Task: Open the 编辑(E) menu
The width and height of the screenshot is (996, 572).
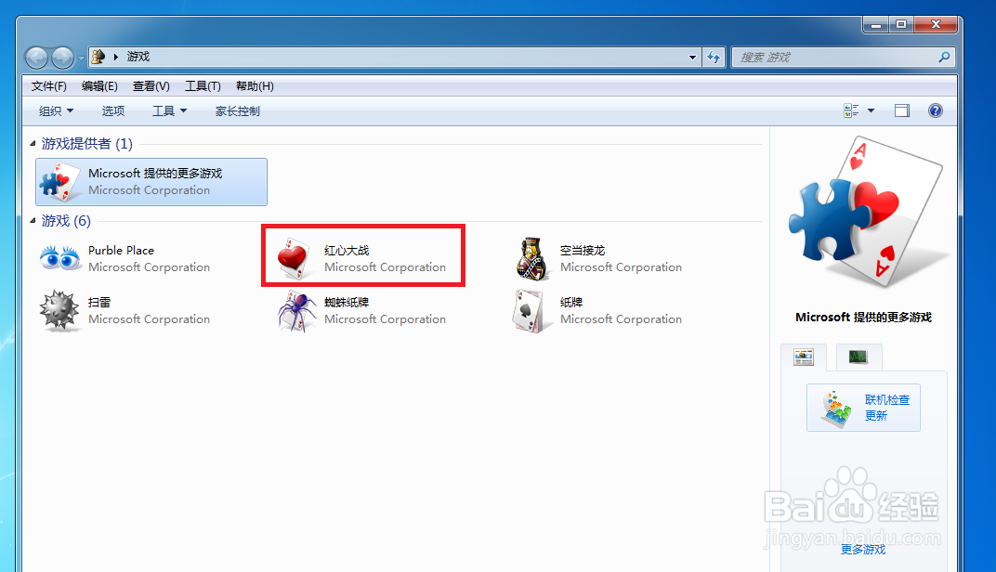Action: (99, 86)
